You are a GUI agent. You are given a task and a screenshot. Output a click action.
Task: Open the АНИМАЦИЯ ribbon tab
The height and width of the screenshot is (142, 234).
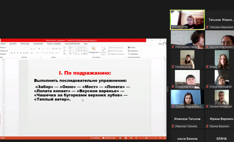pos(38,44)
